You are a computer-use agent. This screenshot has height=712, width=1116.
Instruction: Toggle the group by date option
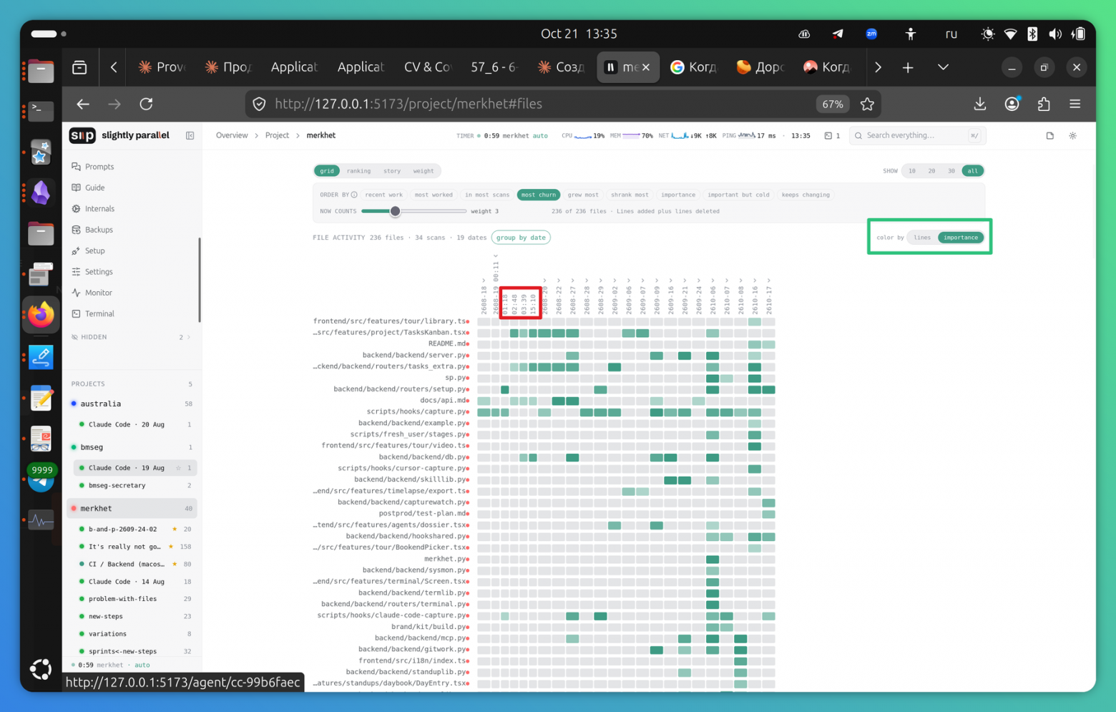click(521, 238)
